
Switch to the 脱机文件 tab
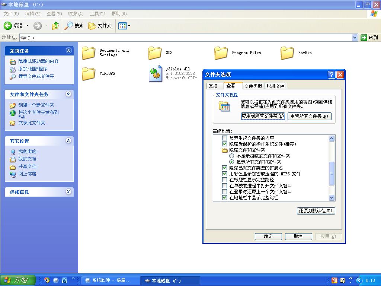(275, 86)
